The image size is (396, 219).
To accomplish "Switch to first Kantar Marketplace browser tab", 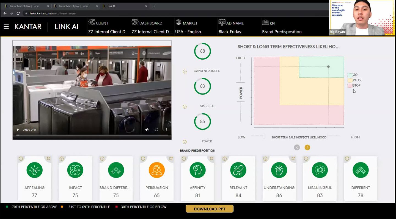I will coord(24,6).
